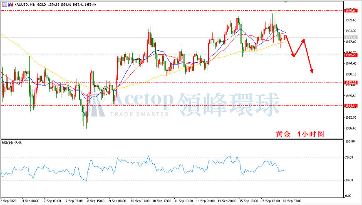Click the 1906.60 price axis value
The height and width of the screenshot is (205, 362).
(351, 128)
